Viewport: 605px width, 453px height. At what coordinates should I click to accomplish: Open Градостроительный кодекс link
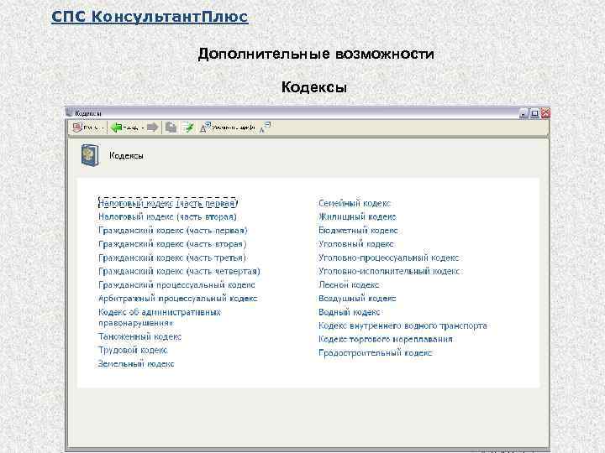point(376,353)
